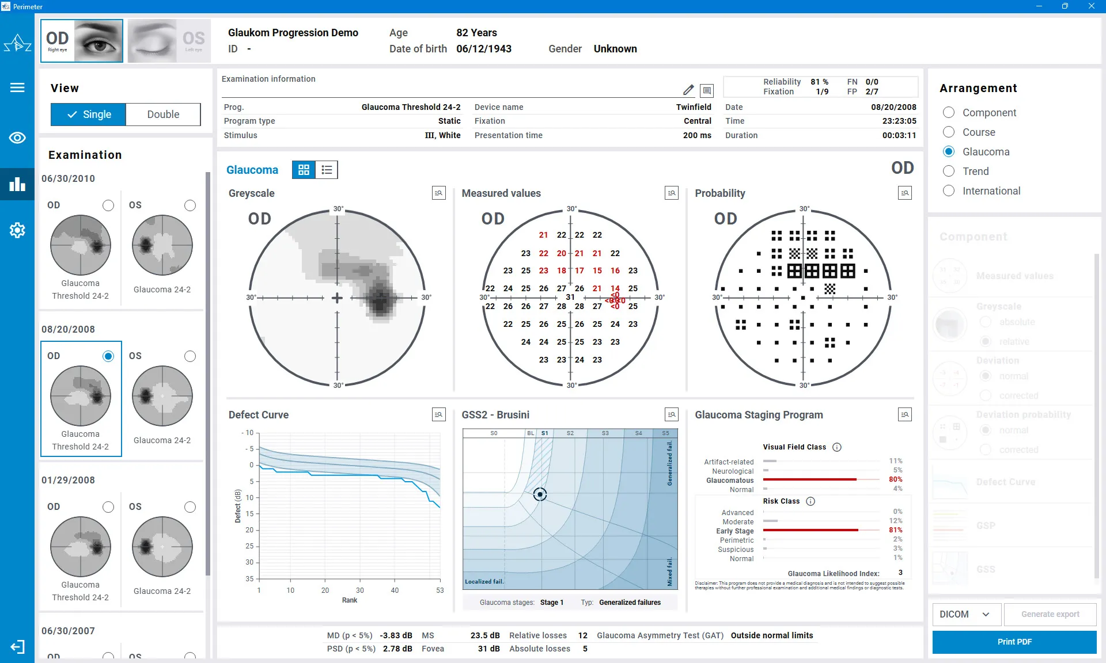Enlarge the Measured values chart
The width and height of the screenshot is (1106, 663).
click(x=672, y=193)
